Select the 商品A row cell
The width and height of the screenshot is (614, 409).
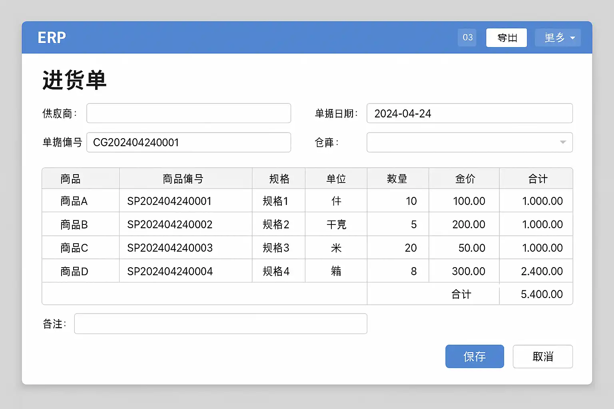click(x=74, y=201)
